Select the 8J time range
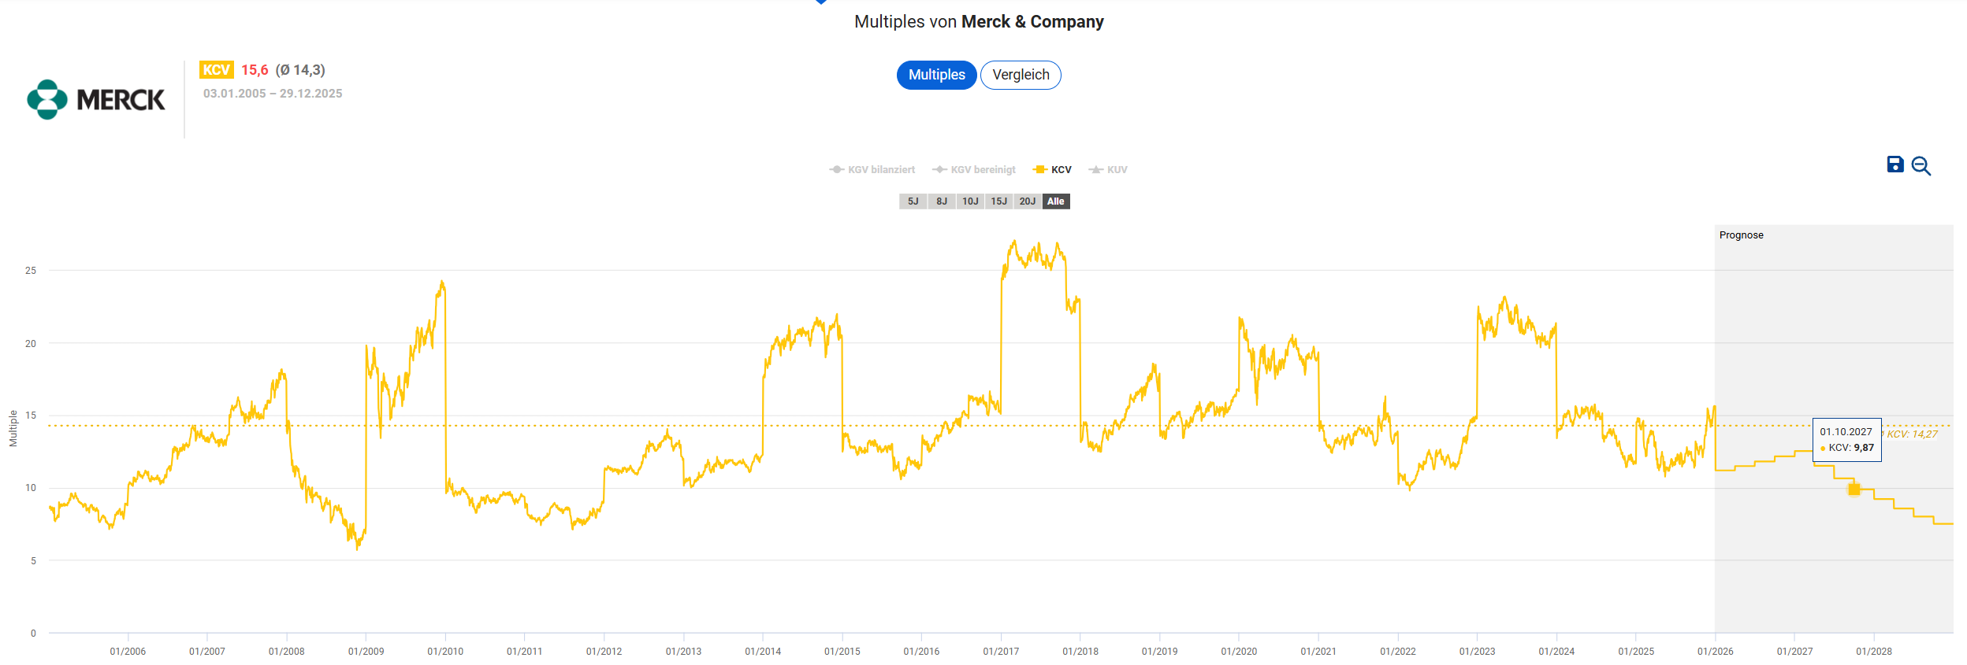 click(x=942, y=201)
